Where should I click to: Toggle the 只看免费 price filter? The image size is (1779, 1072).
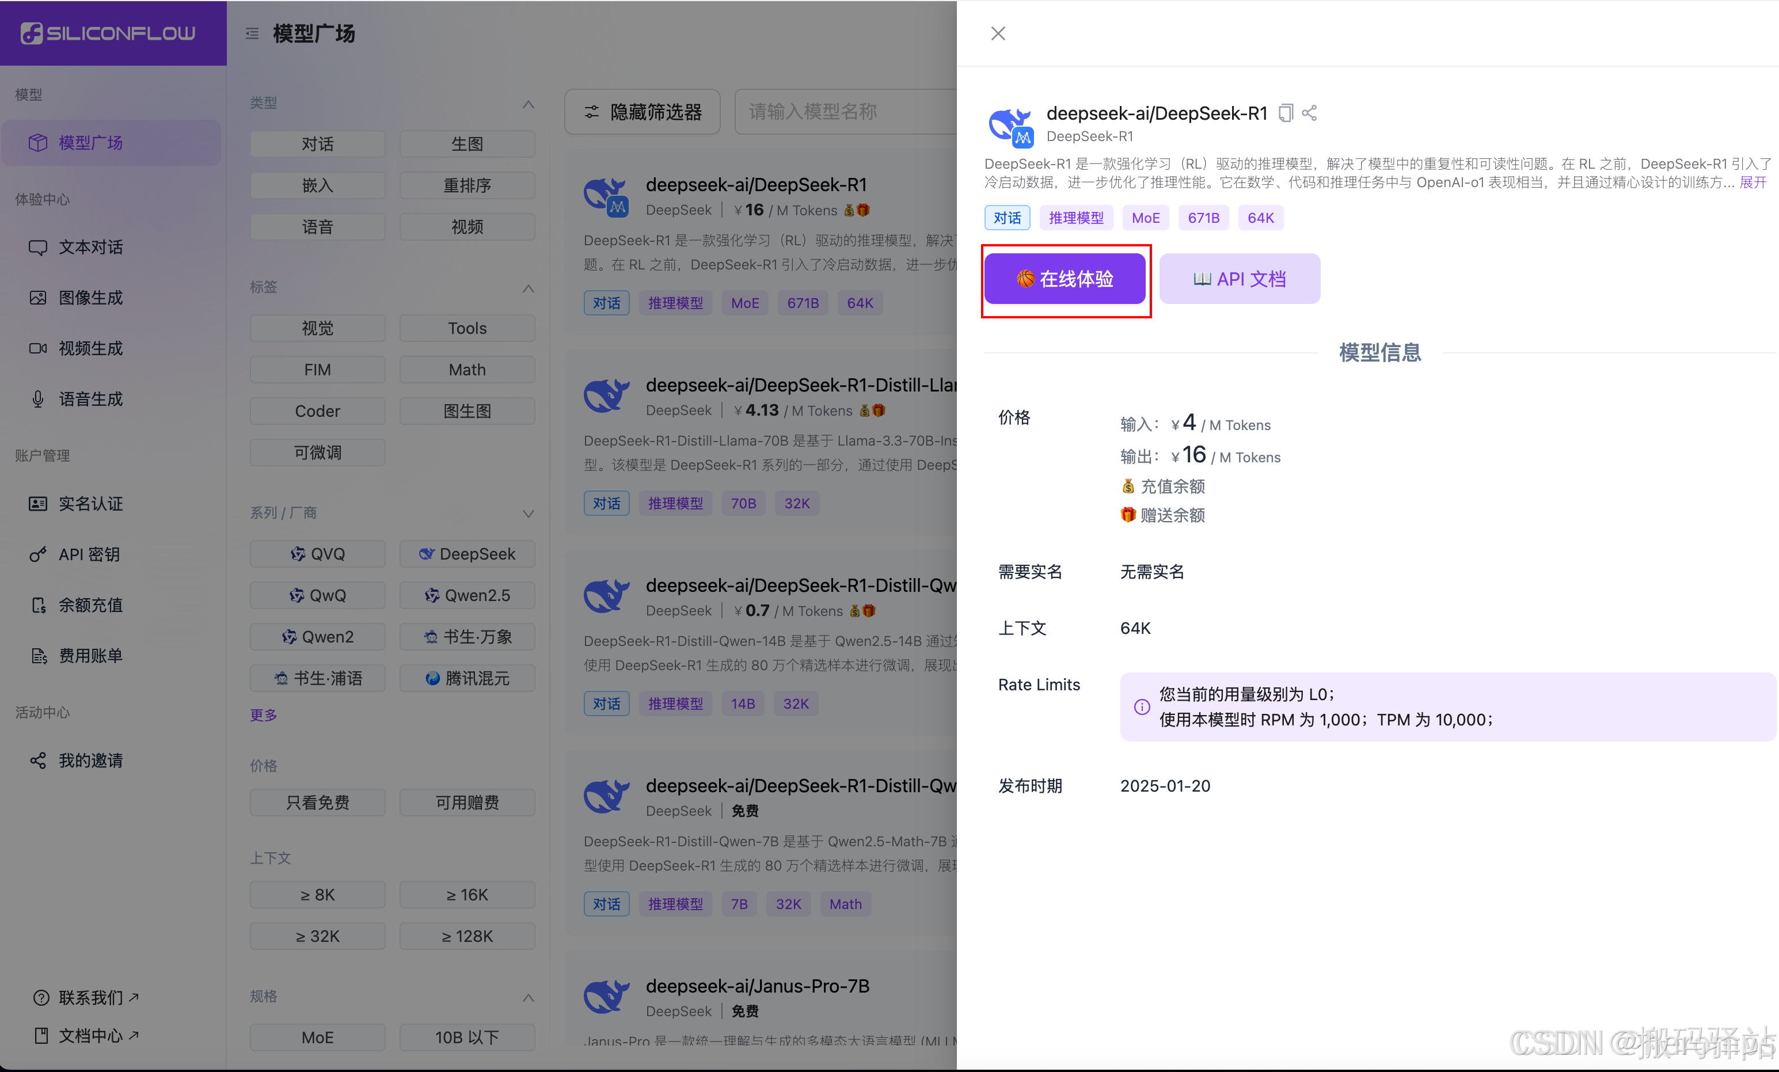318,802
